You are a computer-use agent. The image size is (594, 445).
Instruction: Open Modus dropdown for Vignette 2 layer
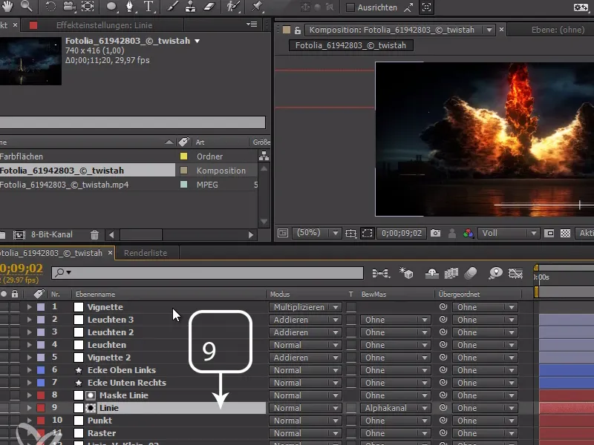tap(305, 357)
